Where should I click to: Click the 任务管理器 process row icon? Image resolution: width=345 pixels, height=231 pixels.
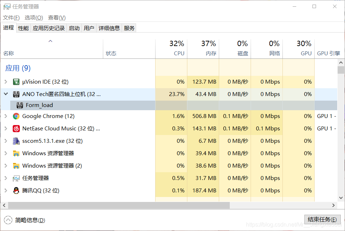[x=16, y=178]
